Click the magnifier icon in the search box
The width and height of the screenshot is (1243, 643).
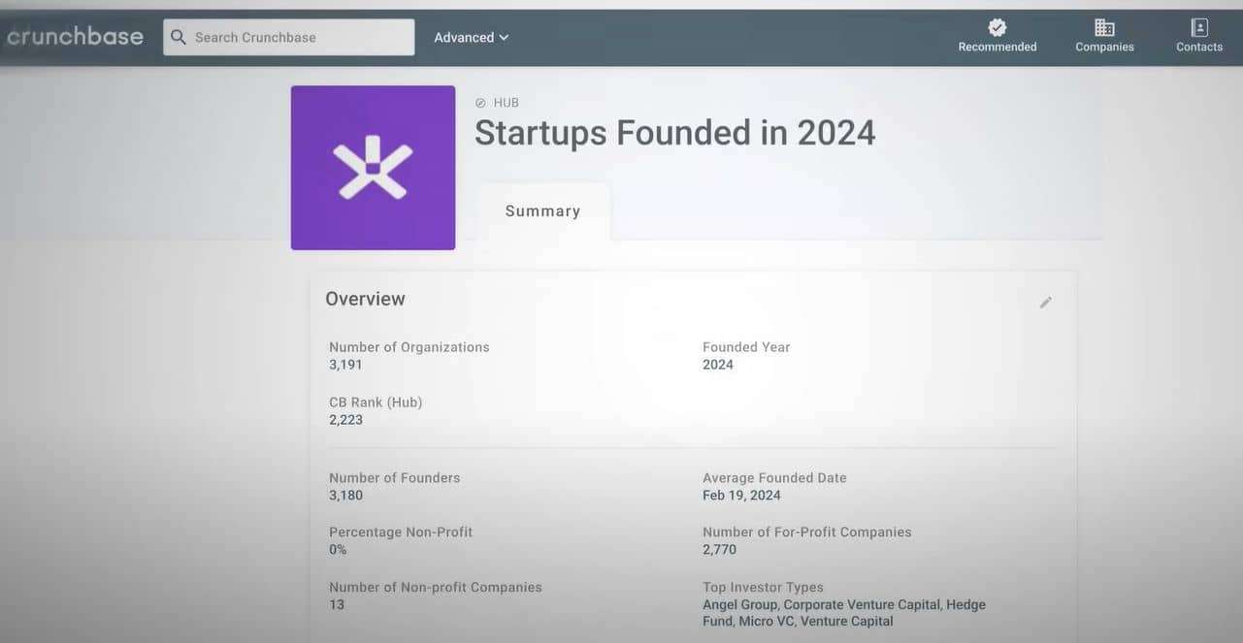[x=179, y=37]
